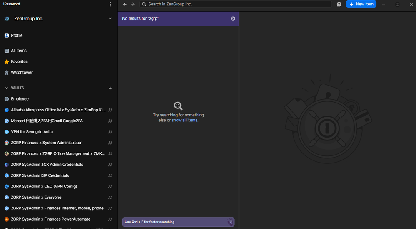This screenshot has width=416, height=229.
Task: Click the ZenGroup Inc. account logo
Action: 7,19
